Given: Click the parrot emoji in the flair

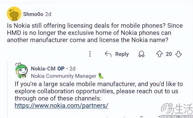Looking at the screenshot, I should click(101, 76).
